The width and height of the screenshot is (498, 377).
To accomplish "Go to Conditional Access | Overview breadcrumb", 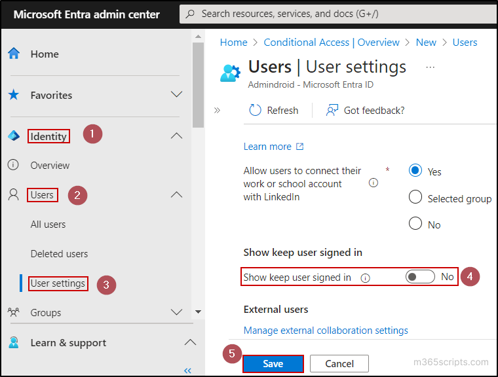I will coord(332,42).
